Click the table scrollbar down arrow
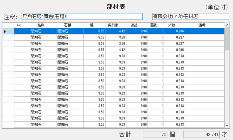The height and width of the screenshot is (140, 233). click(x=227, y=126)
